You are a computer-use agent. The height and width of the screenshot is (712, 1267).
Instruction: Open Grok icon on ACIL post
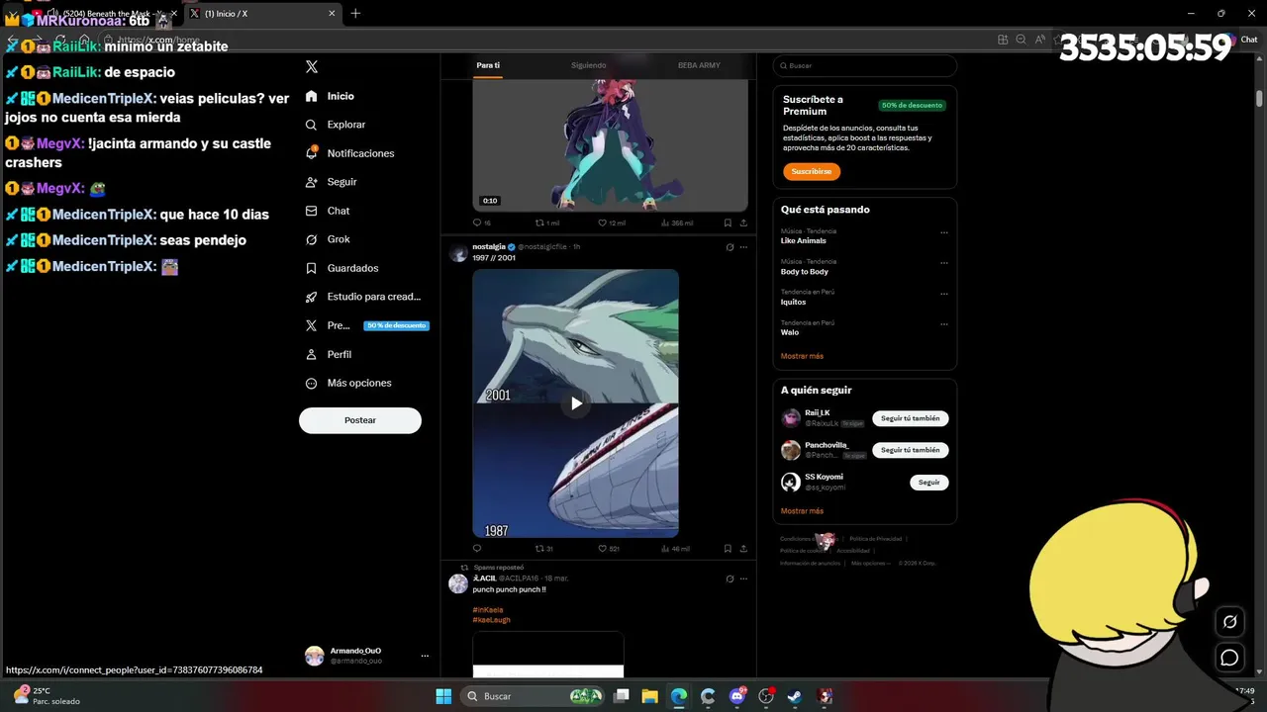[x=730, y=578]
